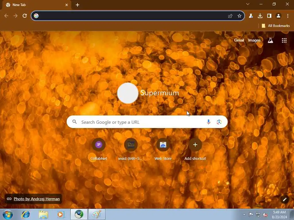Open the experiments flask in toolbar
The height and width of the screenshot is (220, 294).
251,16
